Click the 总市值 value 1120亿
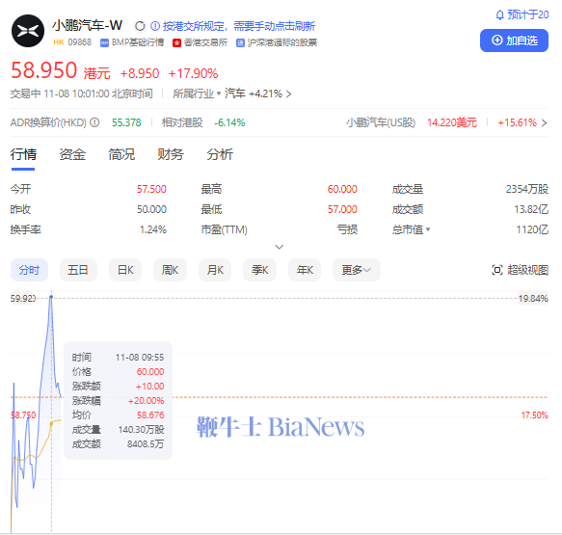562x535 pixels. (532, 229)
